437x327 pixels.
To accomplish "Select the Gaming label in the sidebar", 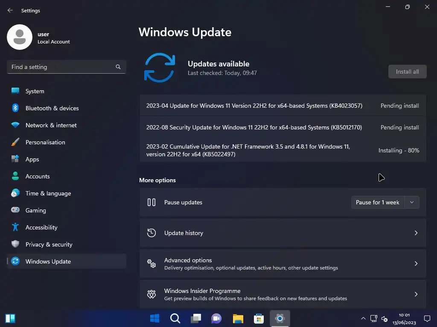I will (x=36, y=210).
